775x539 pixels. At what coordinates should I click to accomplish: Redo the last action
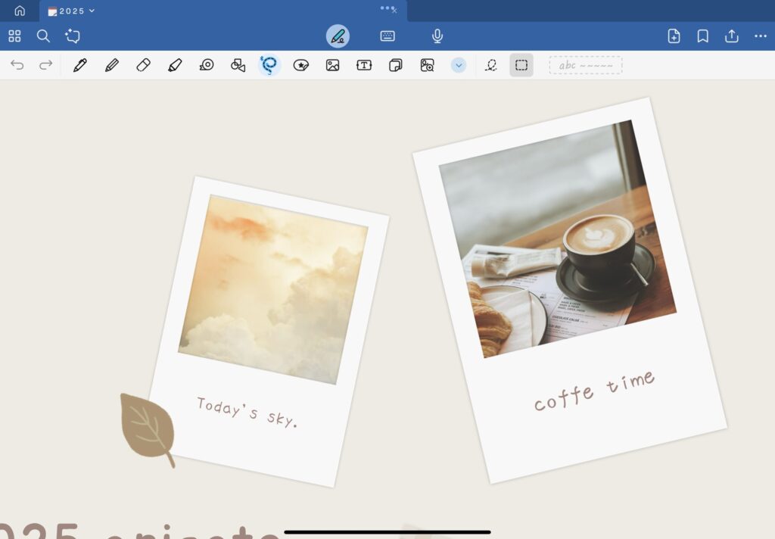[46, 65]
